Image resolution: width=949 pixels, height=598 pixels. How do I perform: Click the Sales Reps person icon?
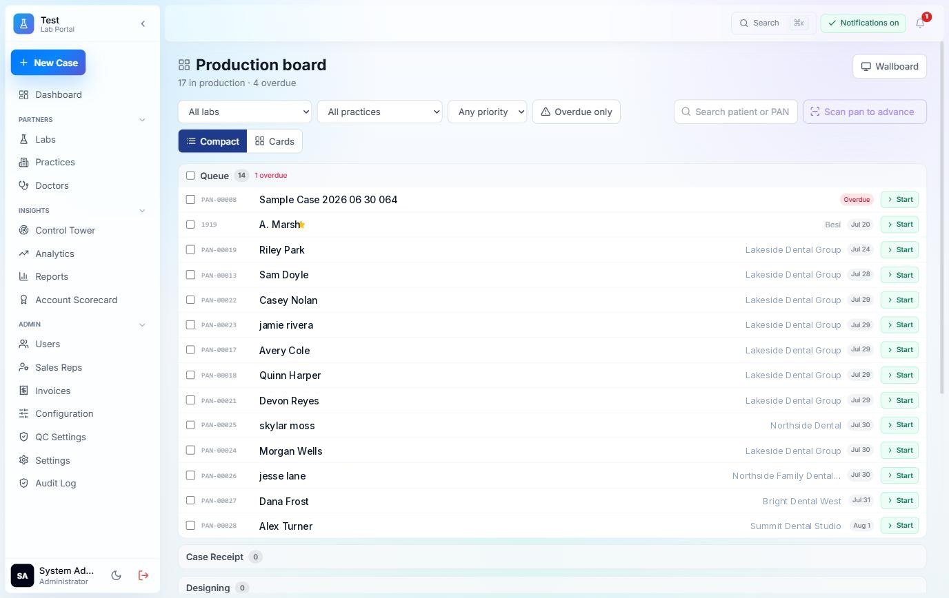[23, 367]
